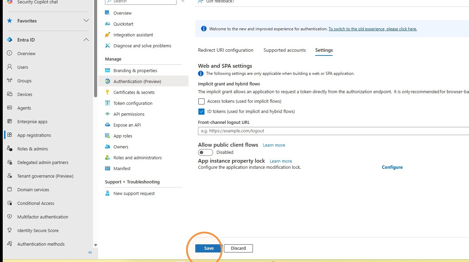Click the 'Web and SPA settings' heading
The height and width of the screenshot is (262, 469).
(x=225, y=66)
